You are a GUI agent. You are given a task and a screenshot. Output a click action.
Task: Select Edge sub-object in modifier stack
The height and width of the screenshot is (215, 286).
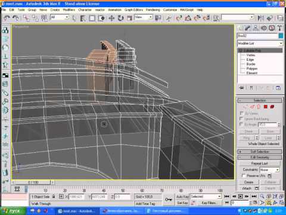tap(250, 60)
